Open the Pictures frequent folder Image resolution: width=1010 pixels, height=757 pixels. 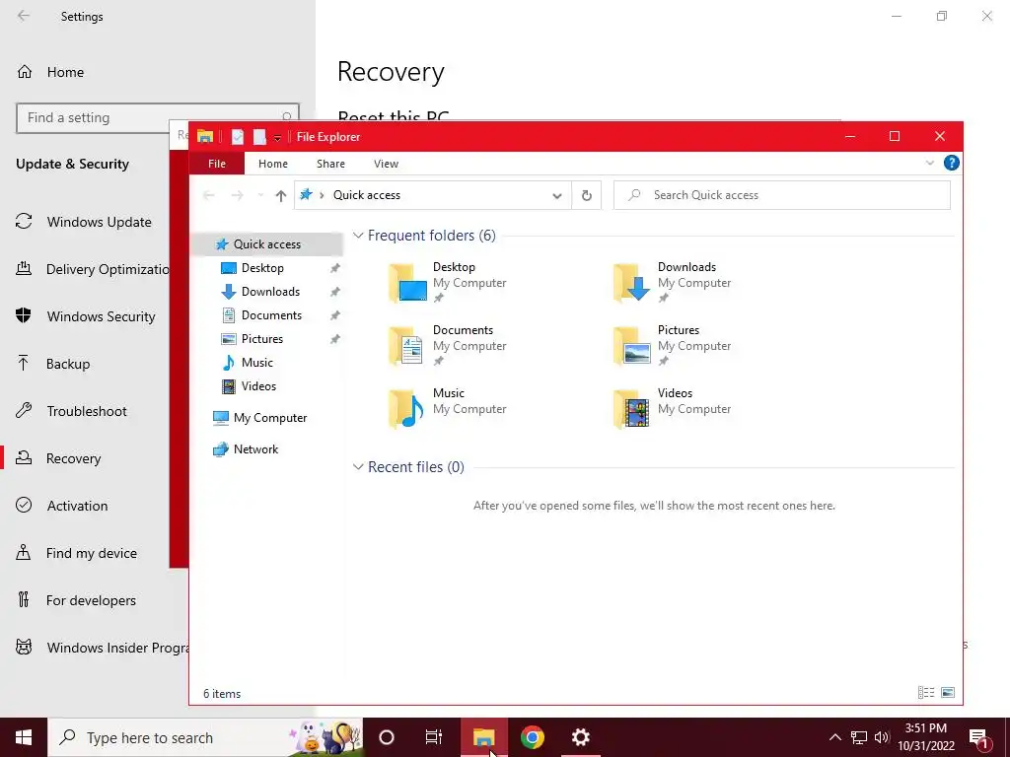[673, 345]
